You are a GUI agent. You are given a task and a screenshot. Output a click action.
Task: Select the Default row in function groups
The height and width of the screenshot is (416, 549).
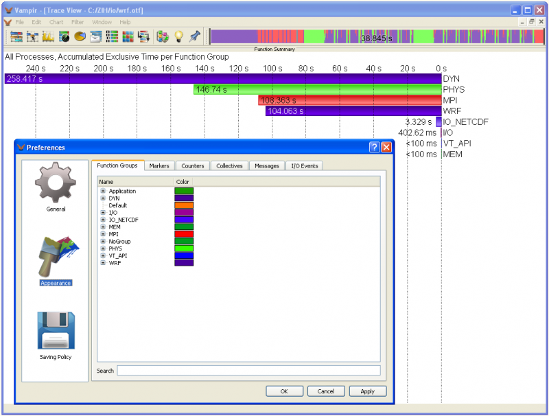tap(117, 205)
